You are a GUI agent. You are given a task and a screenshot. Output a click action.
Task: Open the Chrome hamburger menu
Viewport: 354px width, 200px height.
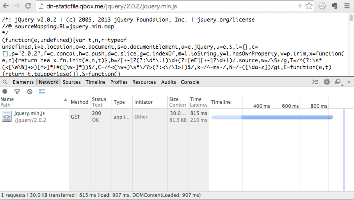click(347, 6)
